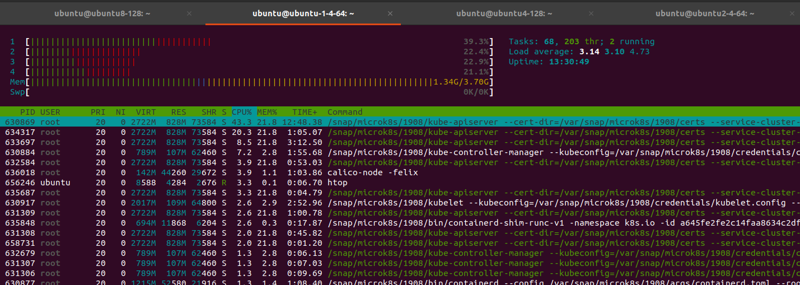The image size is (800, 285).
Task: Click the NI column header
Action: 121,112
